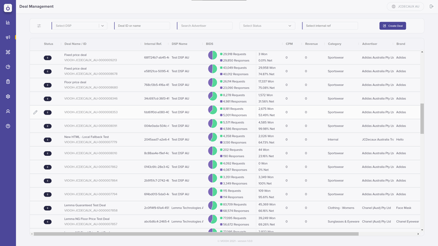Viewport: 438px width, 246px height.
Task: Toggle status pill for deal 0000008346
Action: 47,99
